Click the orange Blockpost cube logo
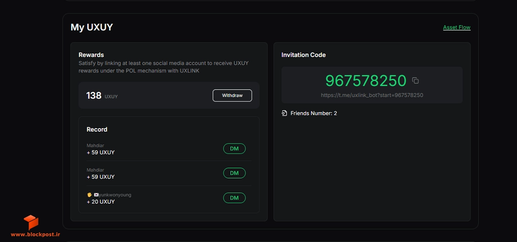517x242 pixels. coord(31,222)
